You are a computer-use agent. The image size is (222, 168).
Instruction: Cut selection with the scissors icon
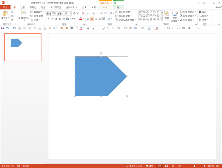tap(12, 12)
